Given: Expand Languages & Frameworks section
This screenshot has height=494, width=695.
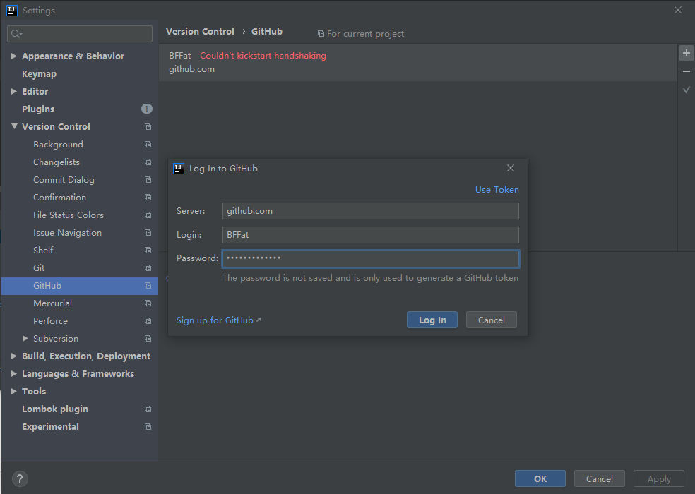Looking at the screenshot, I should coord(13,373).
